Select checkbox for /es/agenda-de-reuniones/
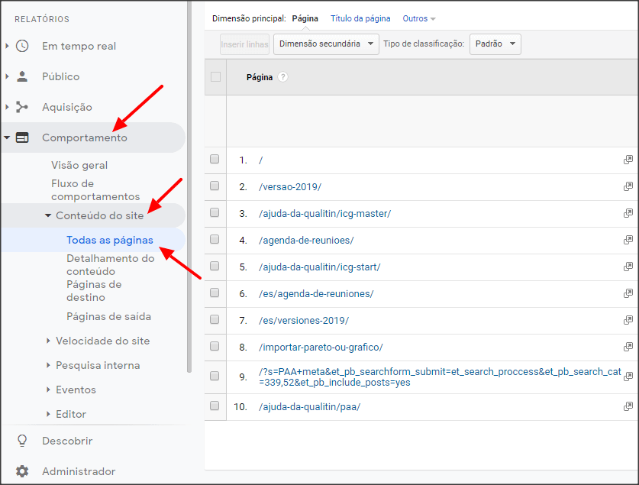The image size is (639, 485). 215,293
